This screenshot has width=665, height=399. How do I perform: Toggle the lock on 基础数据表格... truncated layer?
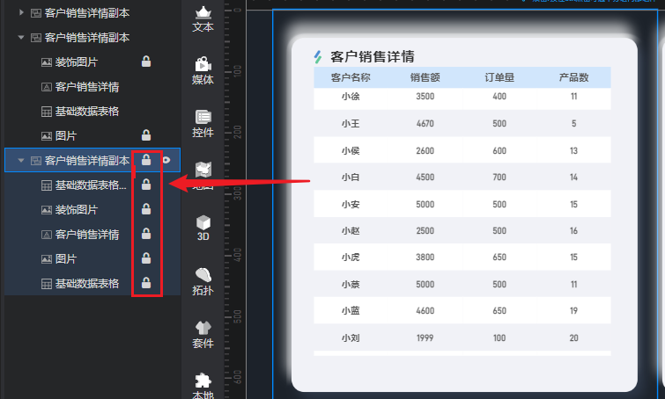[146, 184]
